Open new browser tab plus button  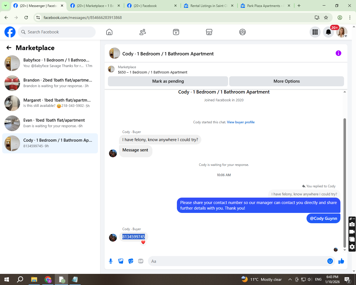click(x=299, y=6)
